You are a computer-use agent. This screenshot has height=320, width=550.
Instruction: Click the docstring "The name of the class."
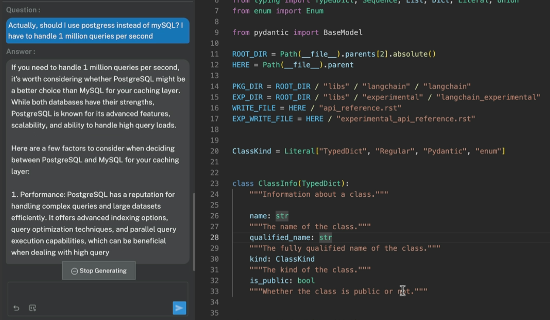click(x=310, y=227)
